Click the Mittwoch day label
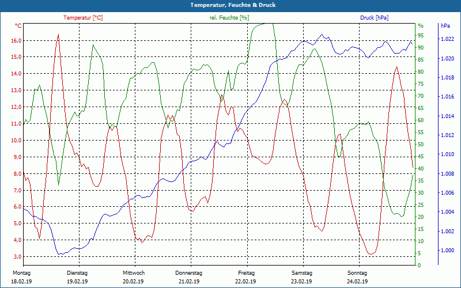461x288 pixels. [x=134, y=273]
